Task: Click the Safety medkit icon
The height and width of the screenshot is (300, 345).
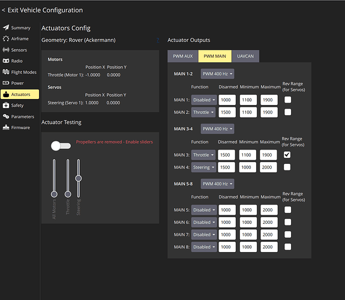Action: [6, 105]
